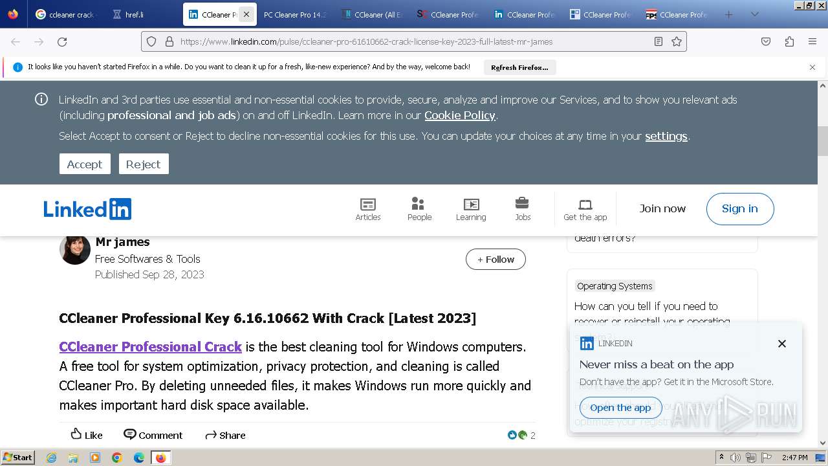
Task: Toggle reader view for this page
Action: pos(659,41)
